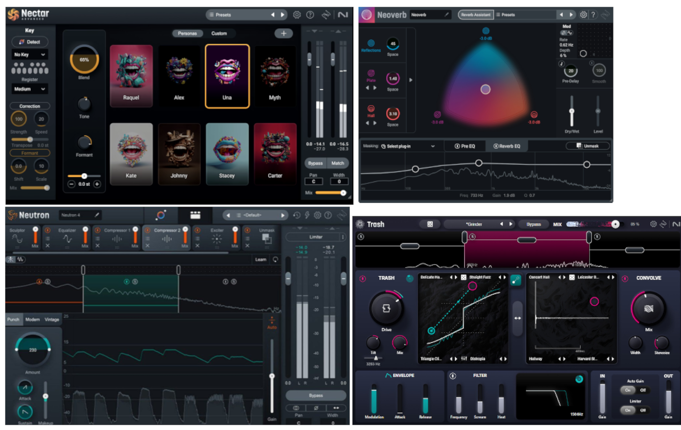The image size is (681, 430).
Task: Toggle Trash Filter power button
Action: point(453,376)
